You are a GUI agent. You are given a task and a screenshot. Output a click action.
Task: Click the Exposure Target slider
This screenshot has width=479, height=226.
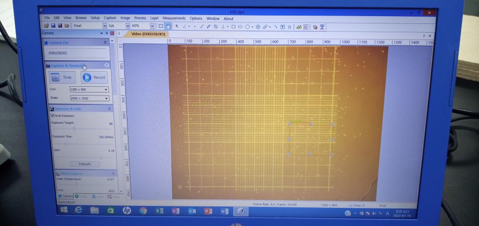click(74, 128)
